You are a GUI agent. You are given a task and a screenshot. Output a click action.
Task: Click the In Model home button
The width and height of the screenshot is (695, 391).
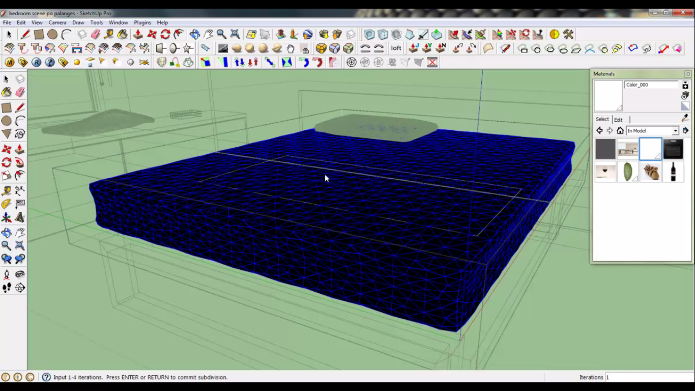[x=620, y=131]
